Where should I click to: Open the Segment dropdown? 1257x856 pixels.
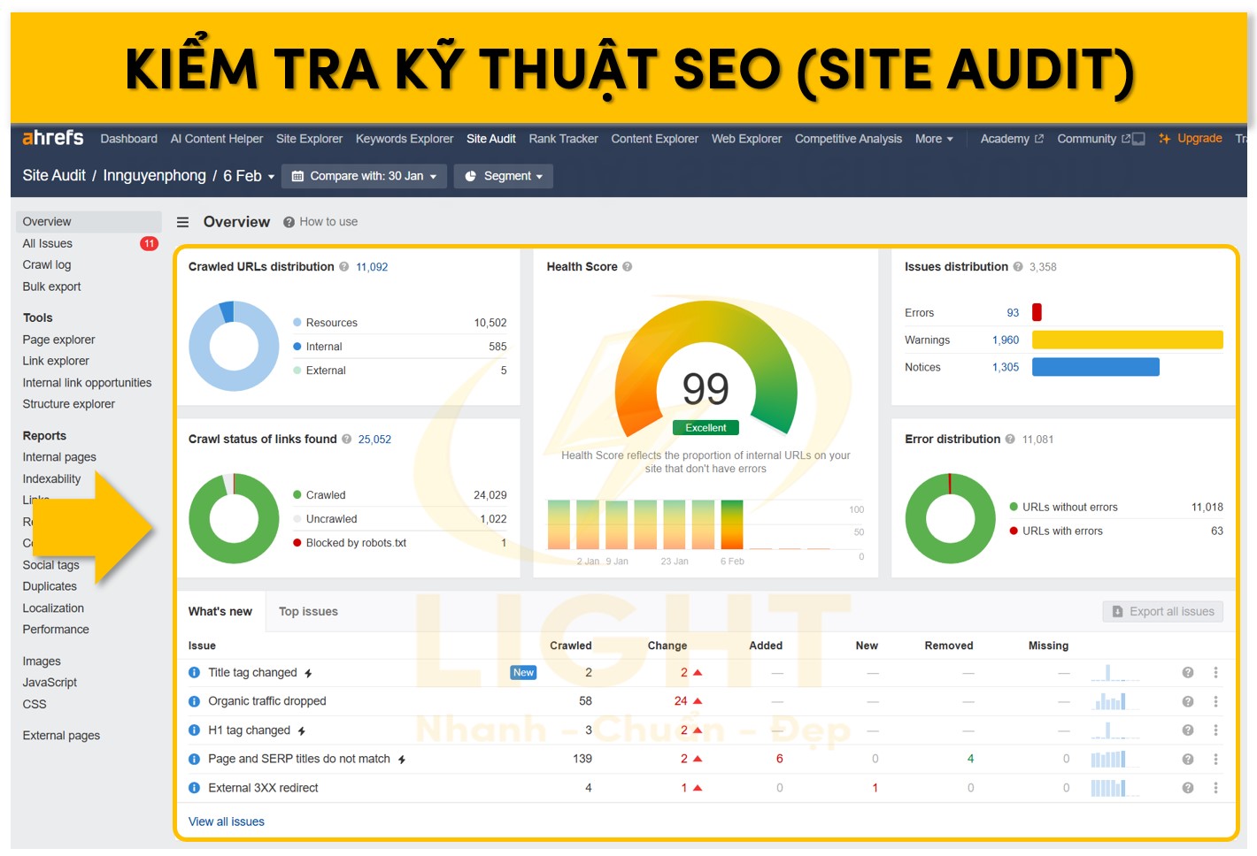coord(504,176)
